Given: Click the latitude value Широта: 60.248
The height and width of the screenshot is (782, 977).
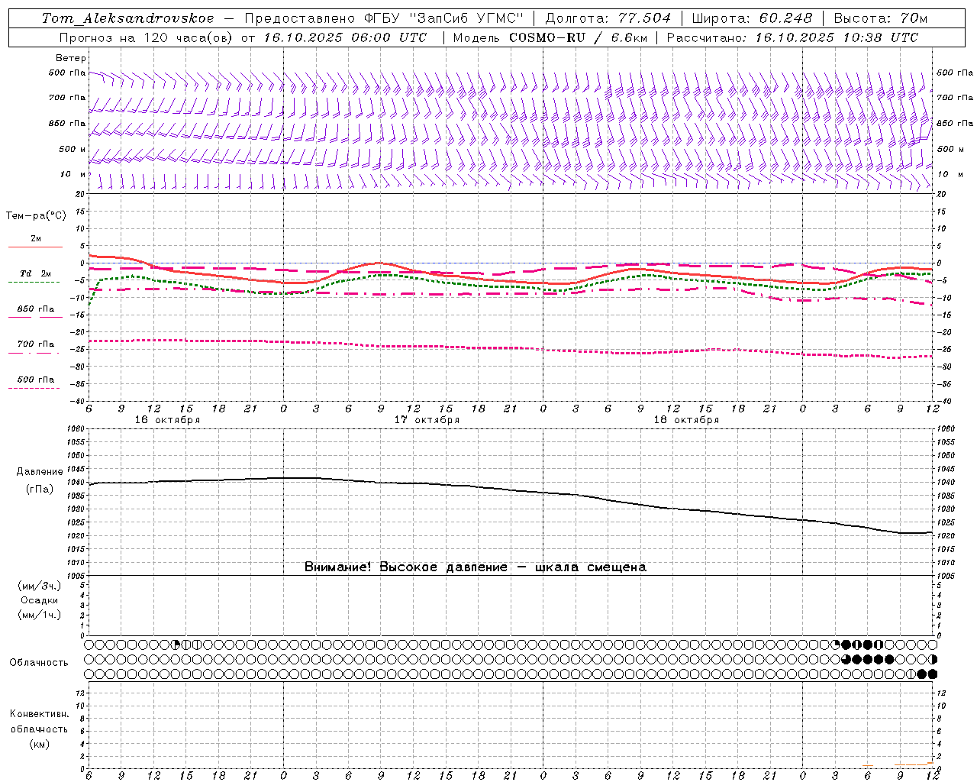Looking at the screenshot, I should (752, 18).
